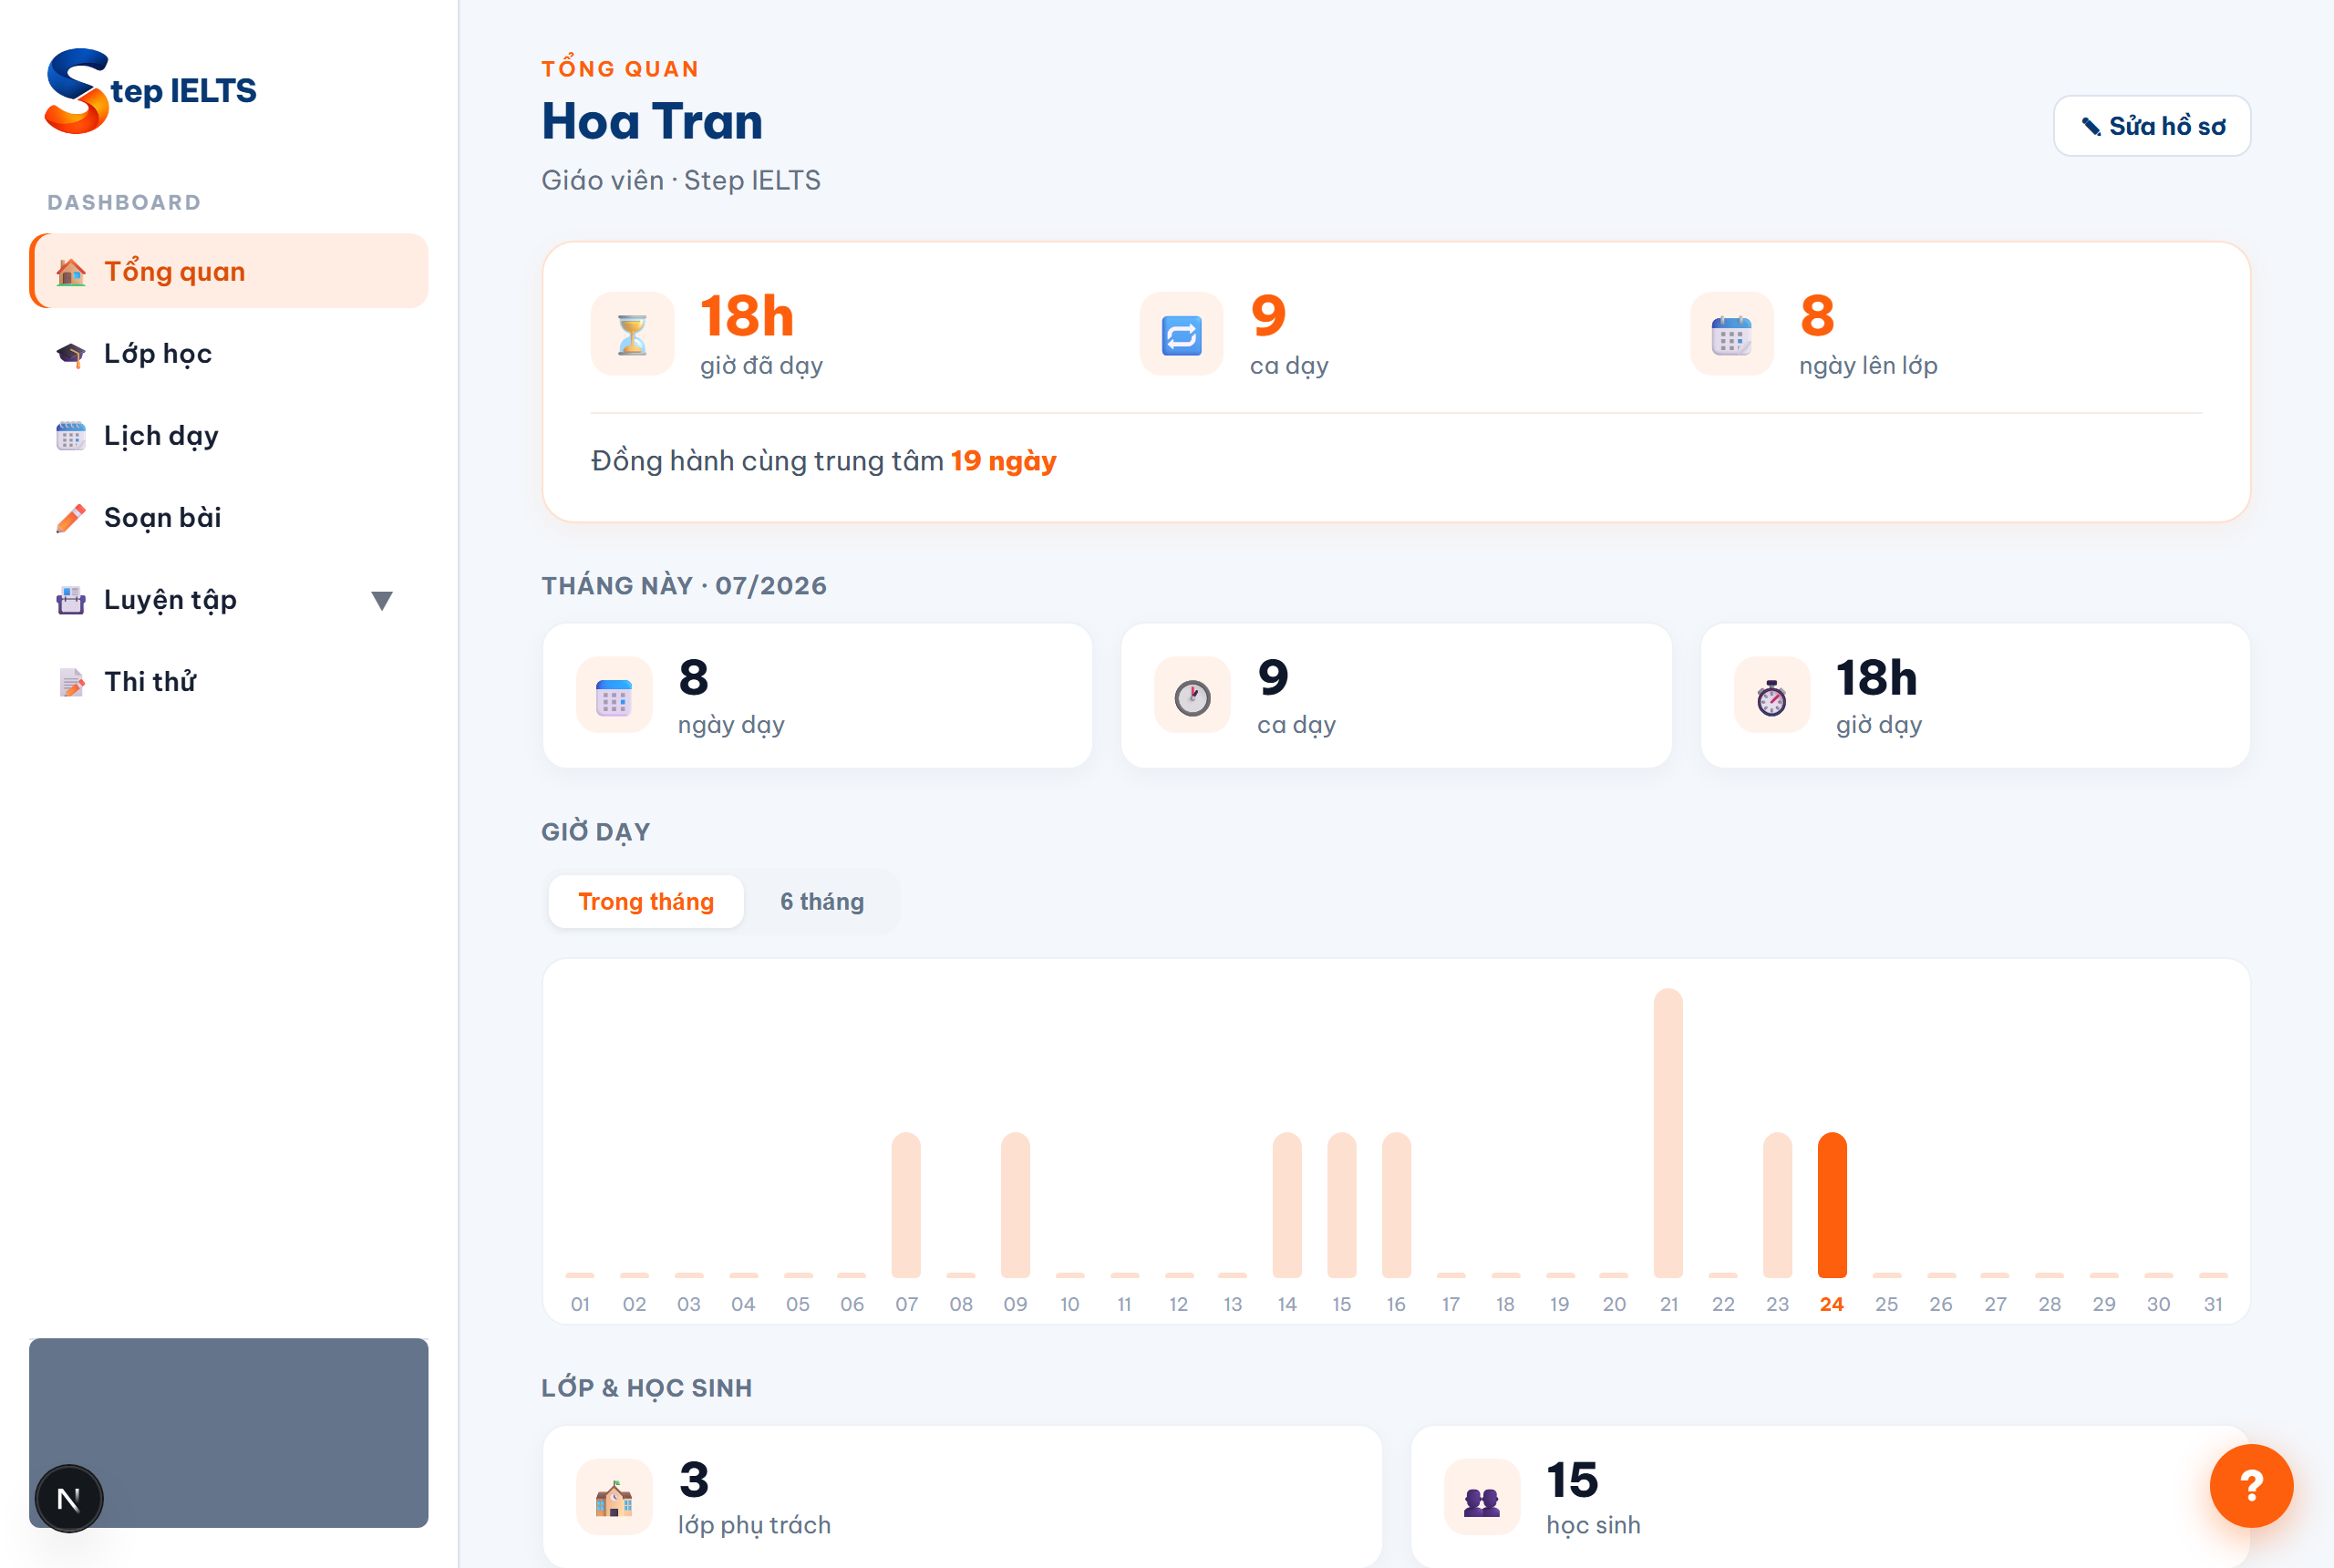Open Thi thử from the sidebar

229,682
